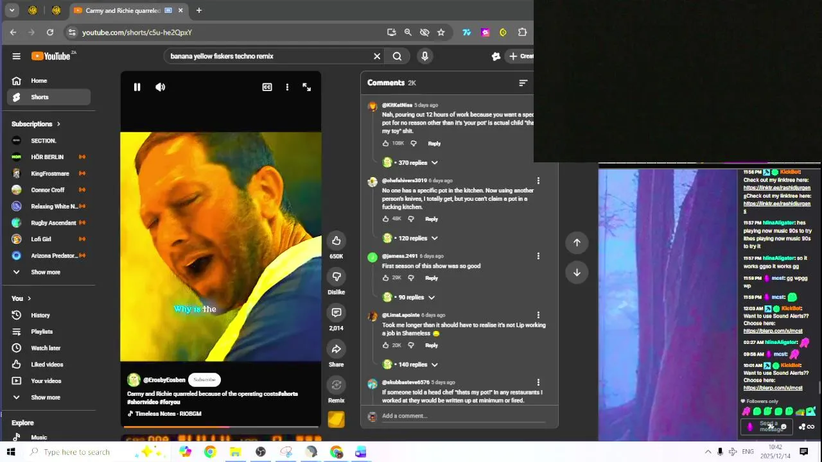Viewport: 822px width, 462px height.
Task: Open options menu for chefshivers3019's comment
Action: point(538,182)
